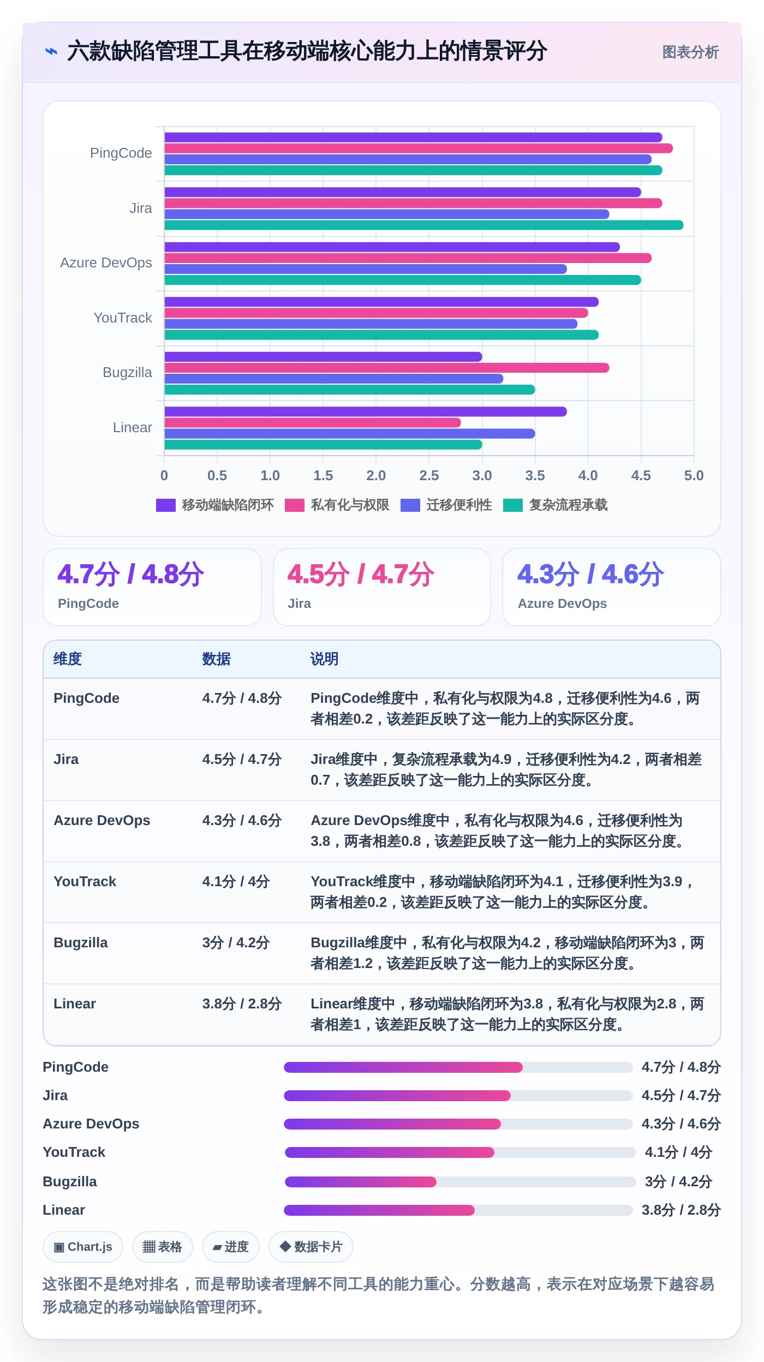Image resolution: width=764 pixels, height=1362 pixels.
Task: Click table cell 4.1分 / 4分
Action: point(236,882)
